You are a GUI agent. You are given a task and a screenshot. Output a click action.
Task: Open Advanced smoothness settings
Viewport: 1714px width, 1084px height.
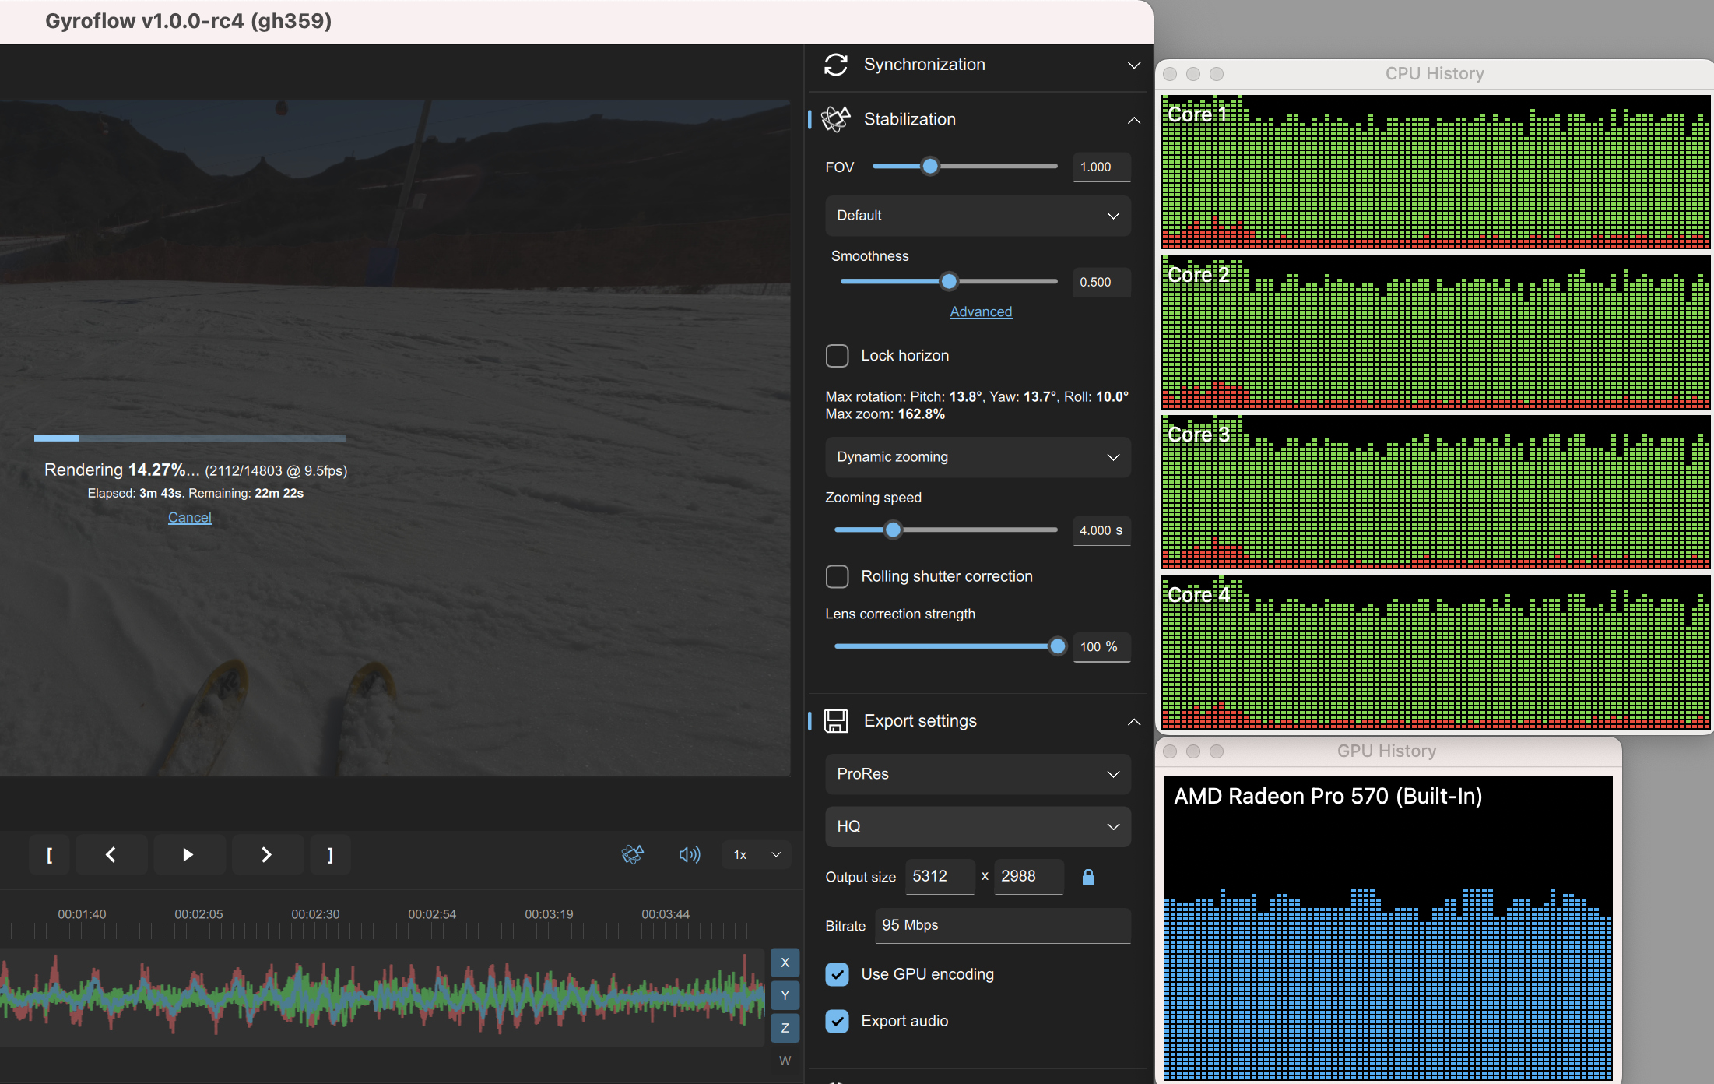click(981, 311)
